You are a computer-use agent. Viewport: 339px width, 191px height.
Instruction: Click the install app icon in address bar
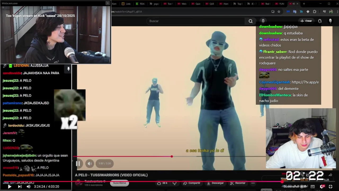[273, 12]
